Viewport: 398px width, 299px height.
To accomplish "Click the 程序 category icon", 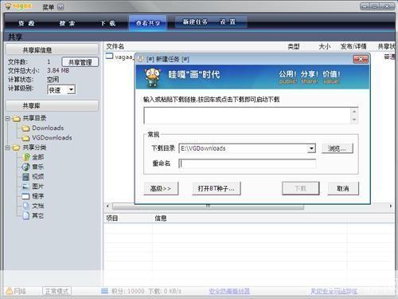I will [25, 196].
